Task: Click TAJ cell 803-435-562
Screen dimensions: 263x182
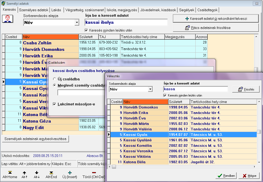Action: pos(109,49)
